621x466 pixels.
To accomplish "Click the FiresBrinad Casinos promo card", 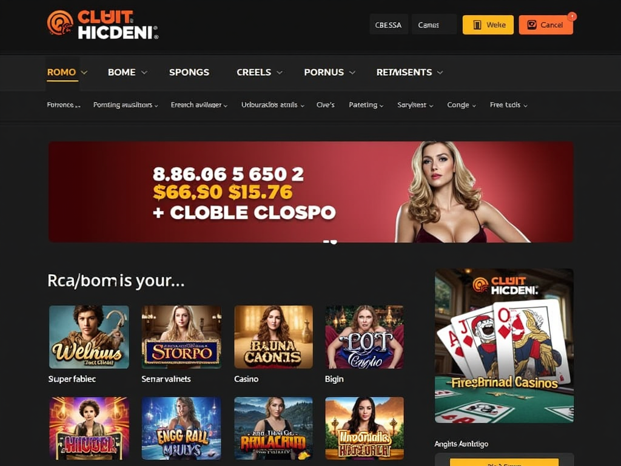I will pyautogui.click(x=504, y=346).
